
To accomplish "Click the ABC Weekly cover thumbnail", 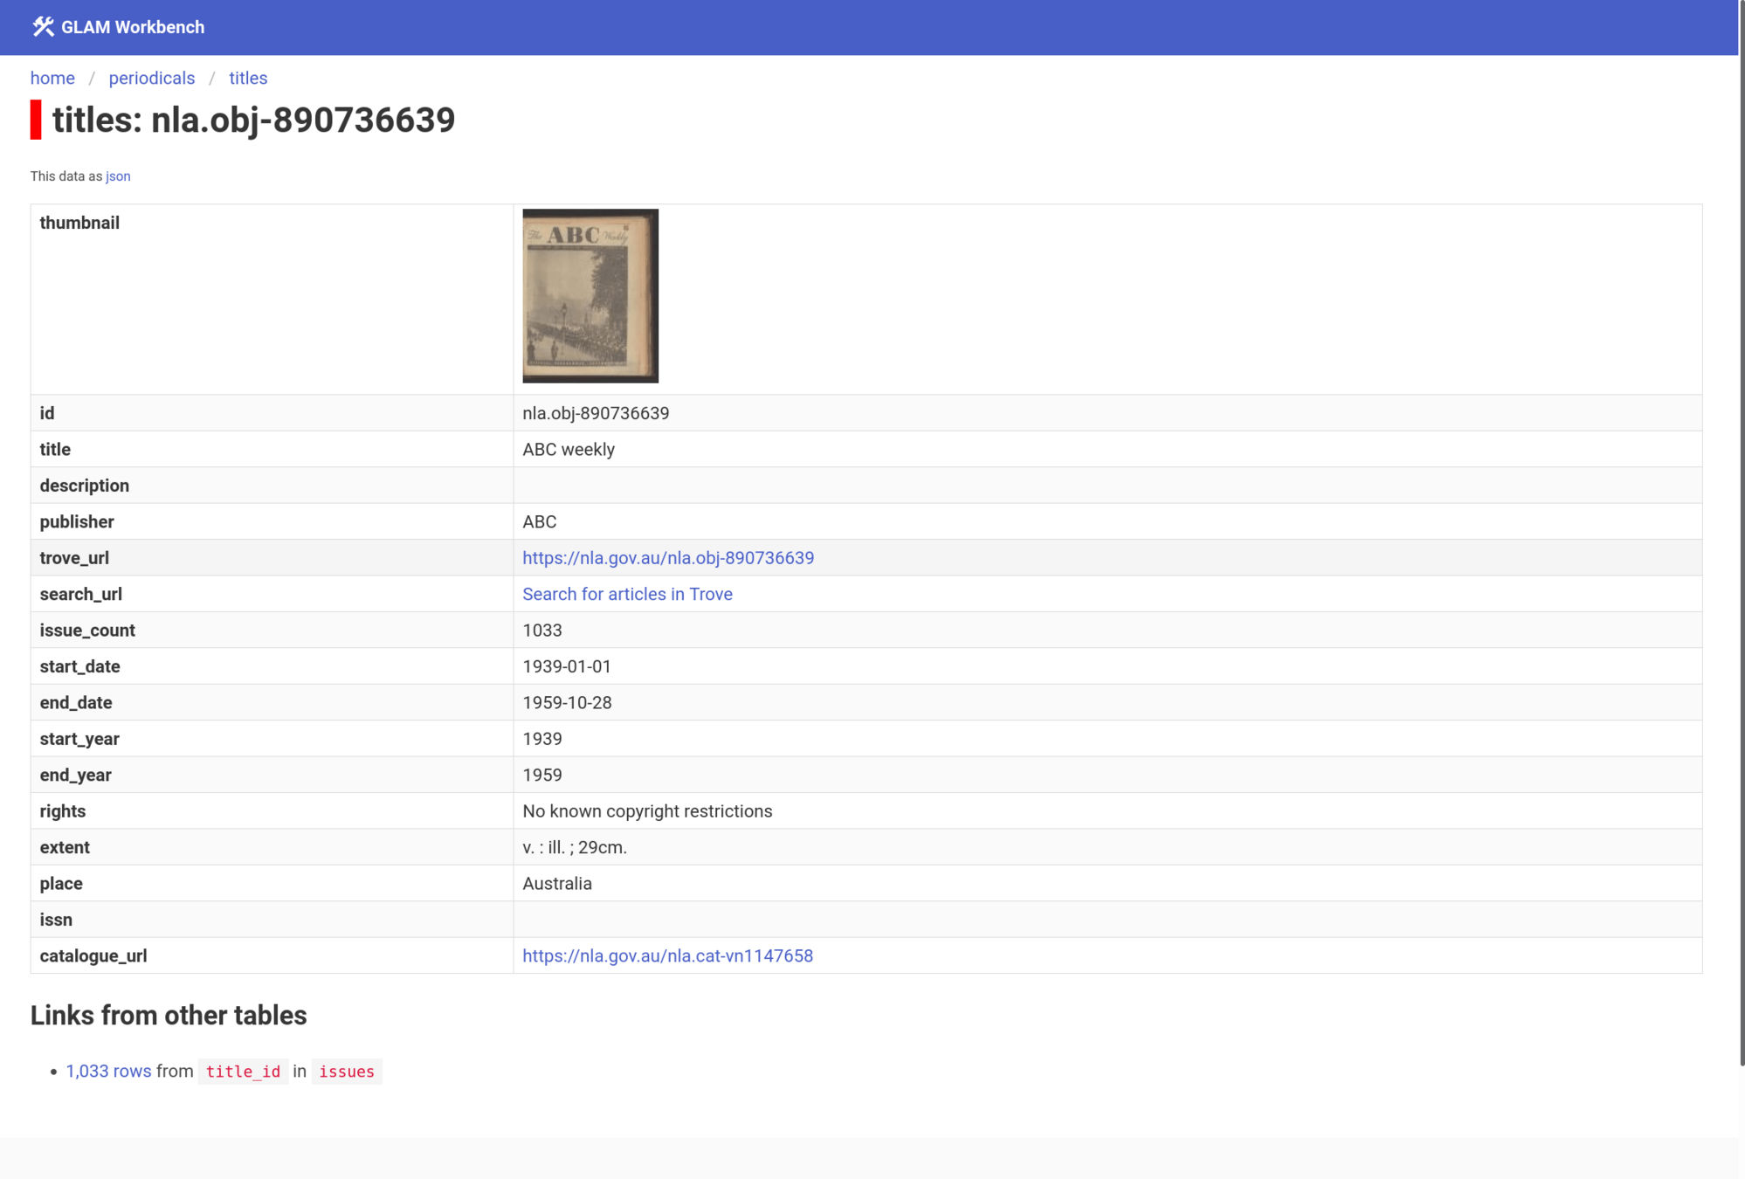I will (x=590, y=296).
